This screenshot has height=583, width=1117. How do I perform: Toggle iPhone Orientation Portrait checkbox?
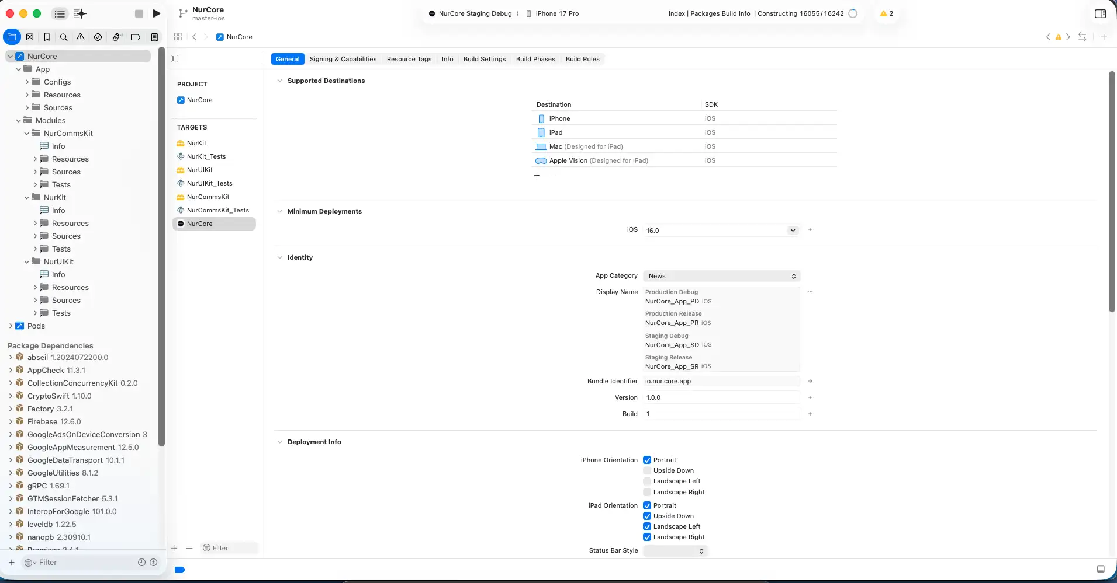pos(647,460)
